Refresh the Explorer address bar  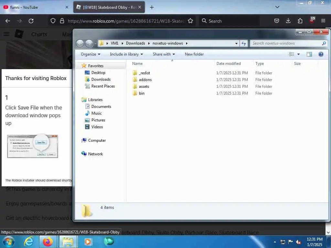[244, 43]
